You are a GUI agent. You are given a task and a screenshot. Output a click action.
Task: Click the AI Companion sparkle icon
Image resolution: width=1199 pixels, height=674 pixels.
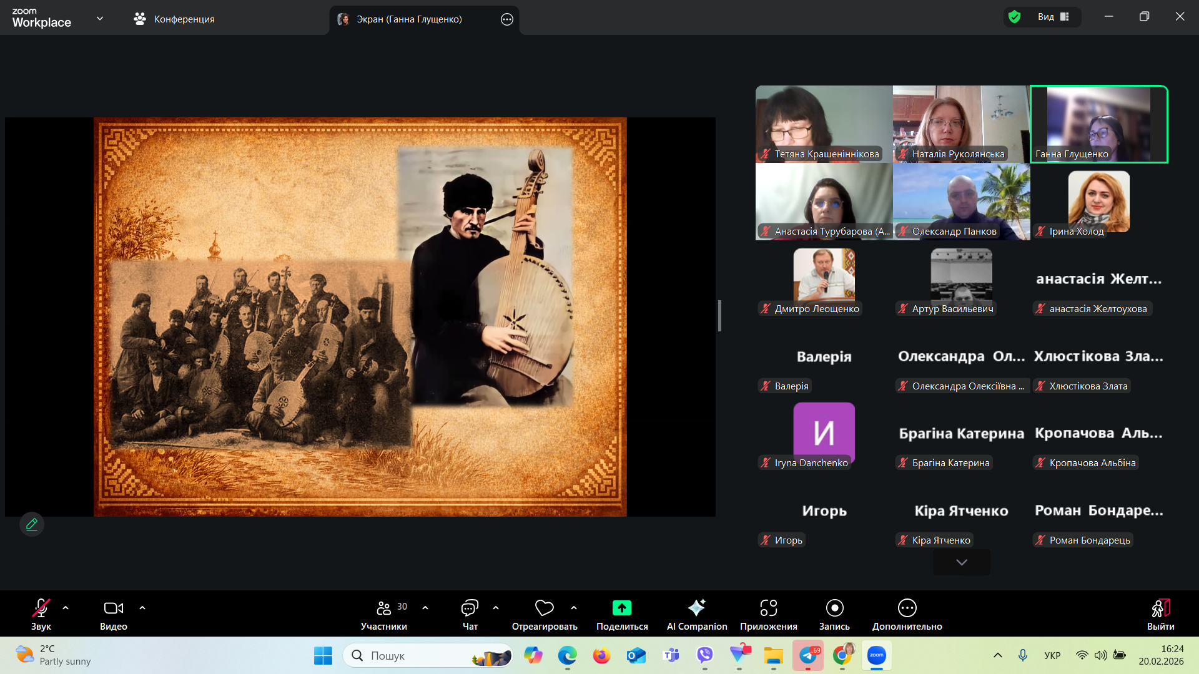696,608
